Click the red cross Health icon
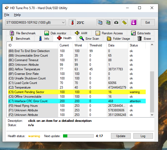Image resolution: width=167 pixels, height=150 pixels. click(59, 38)
